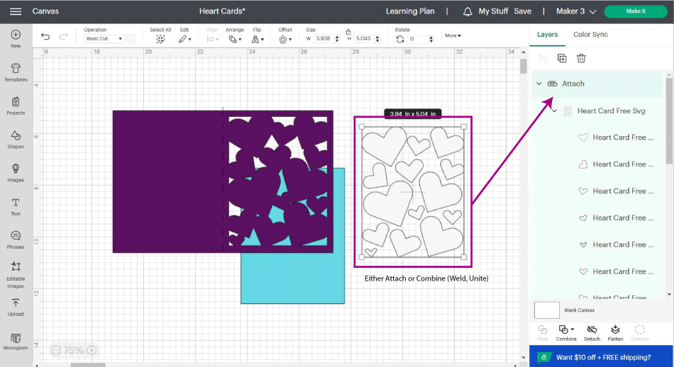The image size is (674, 367).
Task: Click the Upload icon in the sidebar
Action: pos(16,307)
